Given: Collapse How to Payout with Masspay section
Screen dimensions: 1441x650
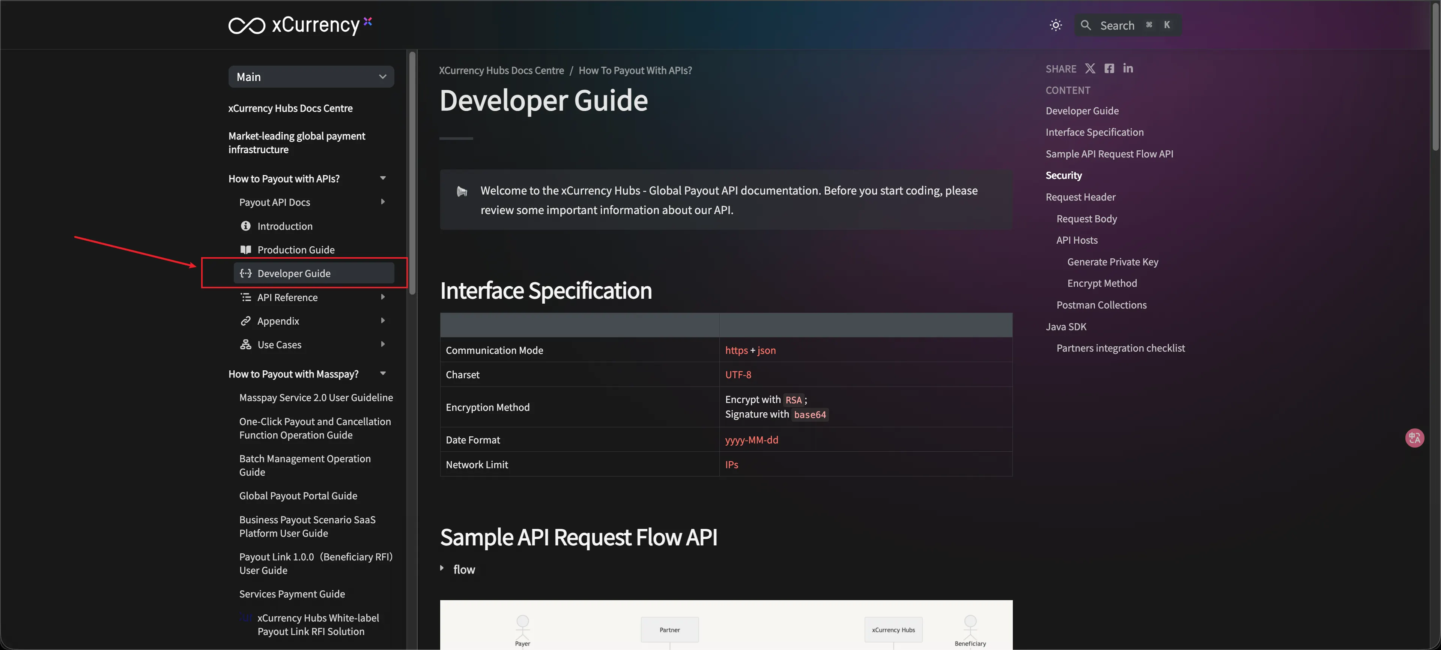Looking at the screenshot, I should pyautogui.click(x=383, y=373).
